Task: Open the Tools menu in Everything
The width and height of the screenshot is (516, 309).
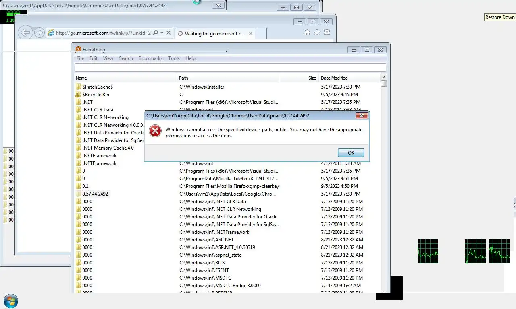Action: pos(174,58)
